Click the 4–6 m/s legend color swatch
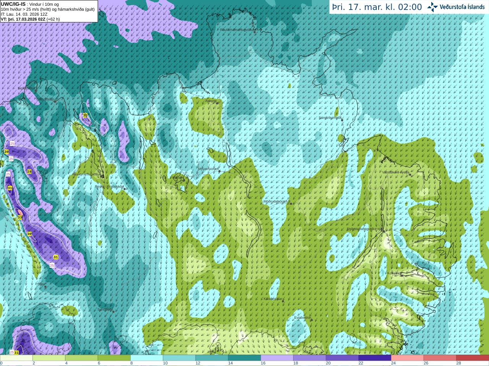 click(81, 358)
